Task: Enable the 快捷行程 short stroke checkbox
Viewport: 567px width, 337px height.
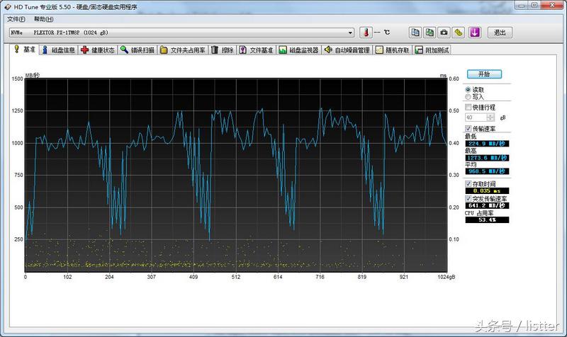Action: (x=468, y=107)
